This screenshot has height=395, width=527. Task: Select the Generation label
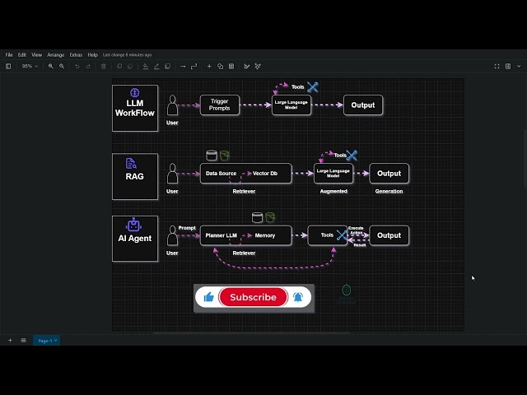tap(389, 191)
